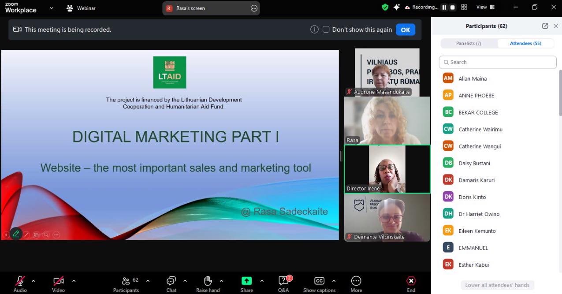Open the Chat panel

pyautogui.click(x=171, y=281)
